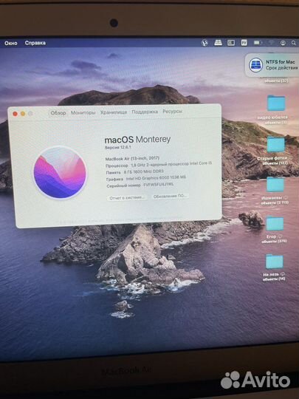
Task: Close the About This Mac window
Action: 15,114
